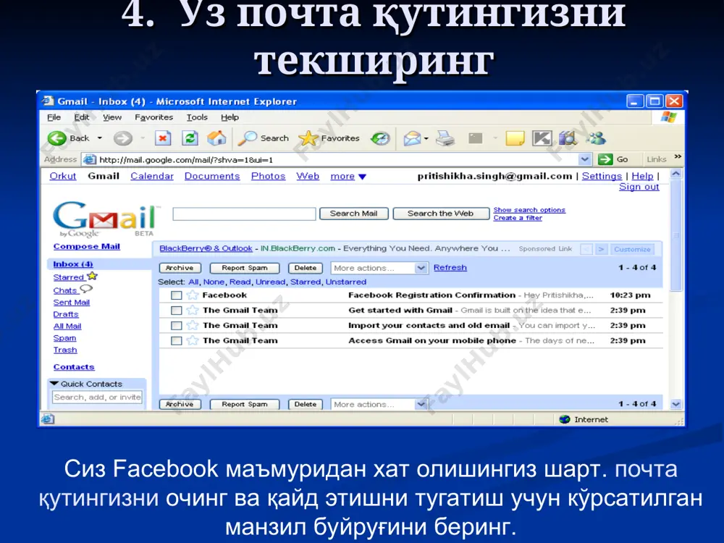Click the K-arrow toolbar icon

(x=542, y=138)
